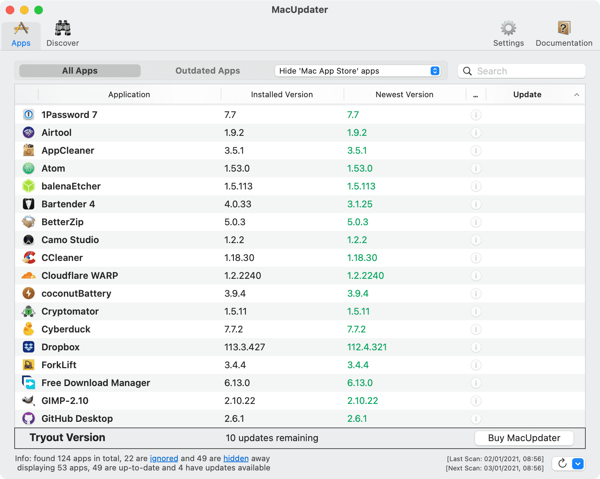The width and height of the screenshot is (600, 479).
Task: Select the Cryptomator row name
Action: 70,311
